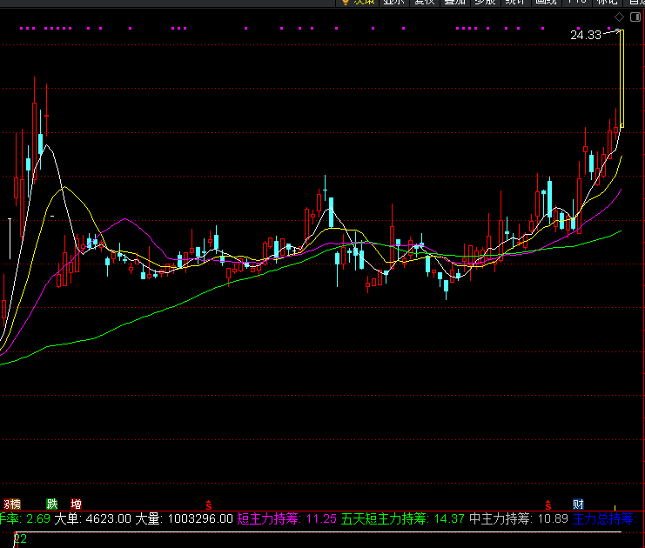
Task: Click the blue 财 event marker
Action: (578, 504)
